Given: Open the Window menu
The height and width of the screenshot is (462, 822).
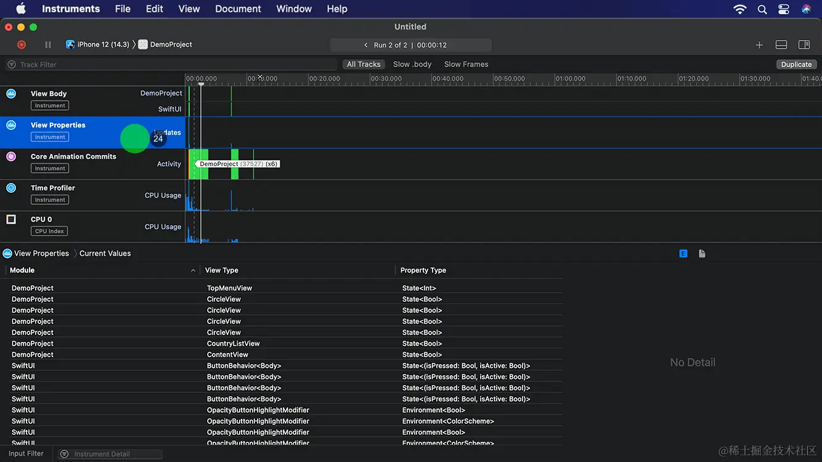Looking at the screenshot, I should point(294,9).
